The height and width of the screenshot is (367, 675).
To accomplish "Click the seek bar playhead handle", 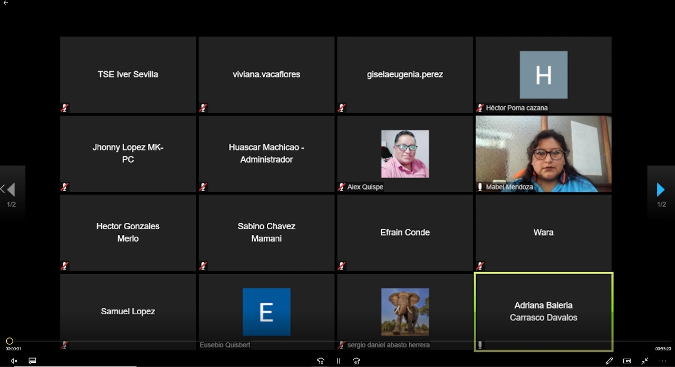I will pyautogui.click(x=9, y=341).
